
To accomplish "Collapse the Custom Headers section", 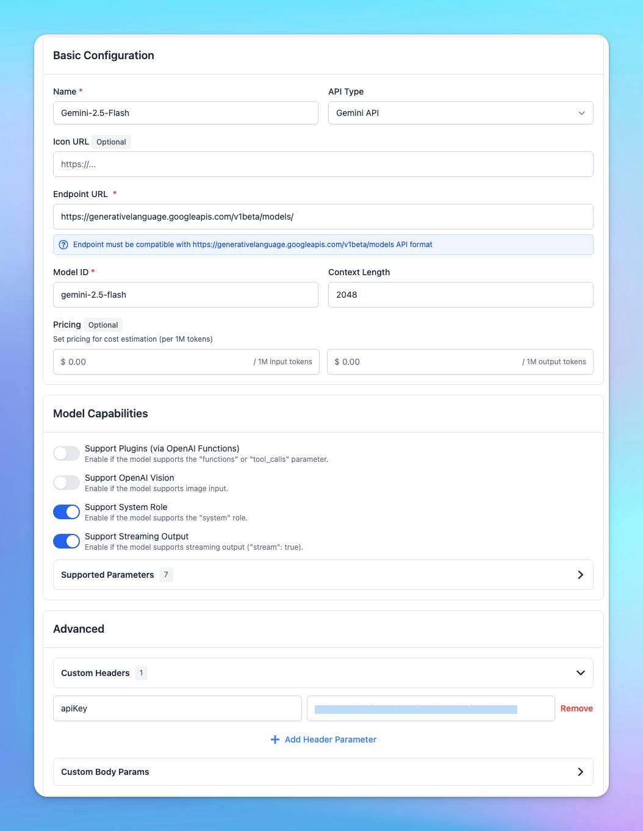I will click(323, 673).
